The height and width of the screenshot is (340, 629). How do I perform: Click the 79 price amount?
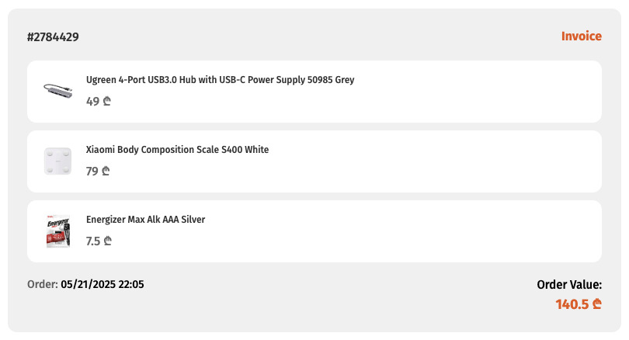pos(92,172)
